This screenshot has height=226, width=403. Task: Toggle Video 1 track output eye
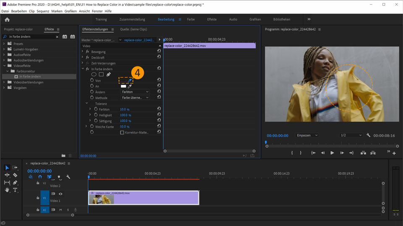[x=60, y=194]
